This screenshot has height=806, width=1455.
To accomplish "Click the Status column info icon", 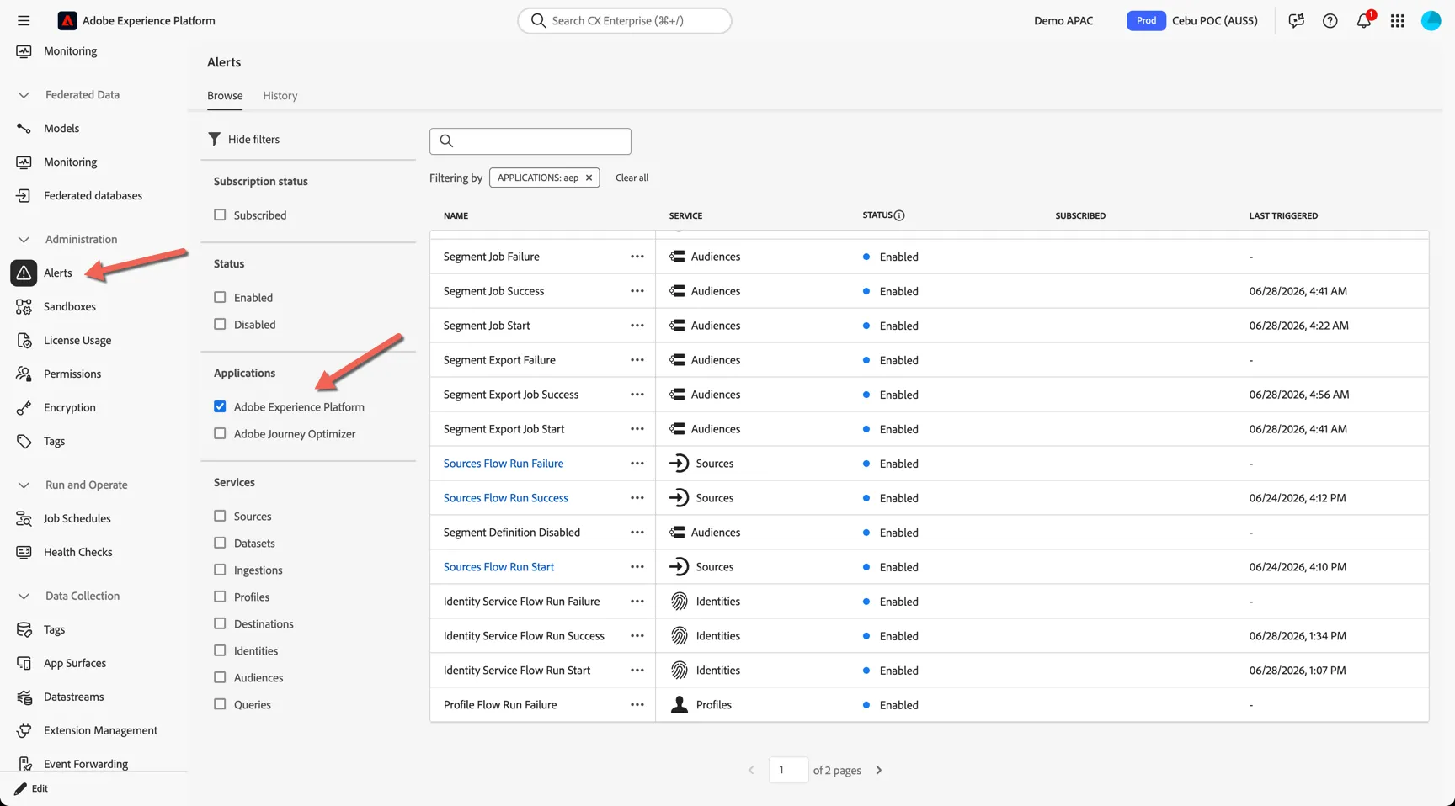I will coord(899,215).
